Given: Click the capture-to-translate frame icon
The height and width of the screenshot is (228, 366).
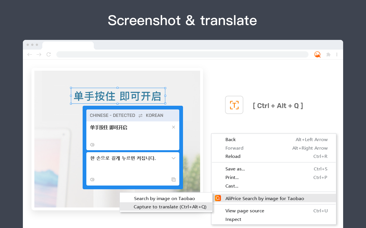Looking at the screenshot, I should click(234, 105).
